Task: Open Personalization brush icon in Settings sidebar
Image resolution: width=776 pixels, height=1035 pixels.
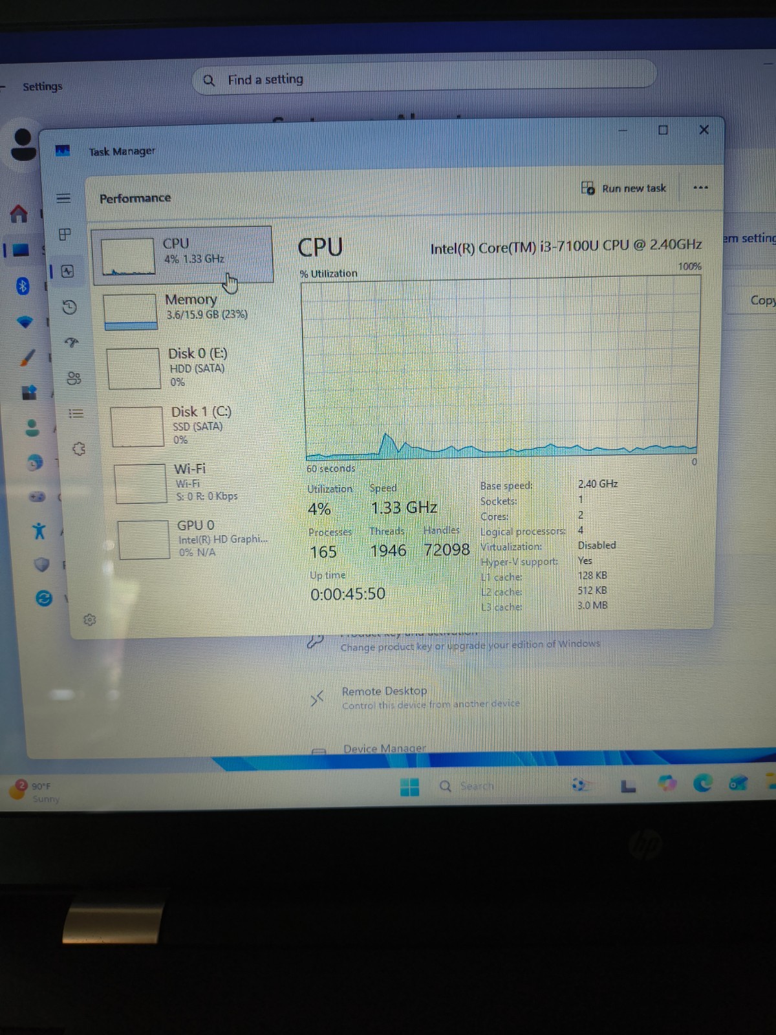Action: (27, 357)
